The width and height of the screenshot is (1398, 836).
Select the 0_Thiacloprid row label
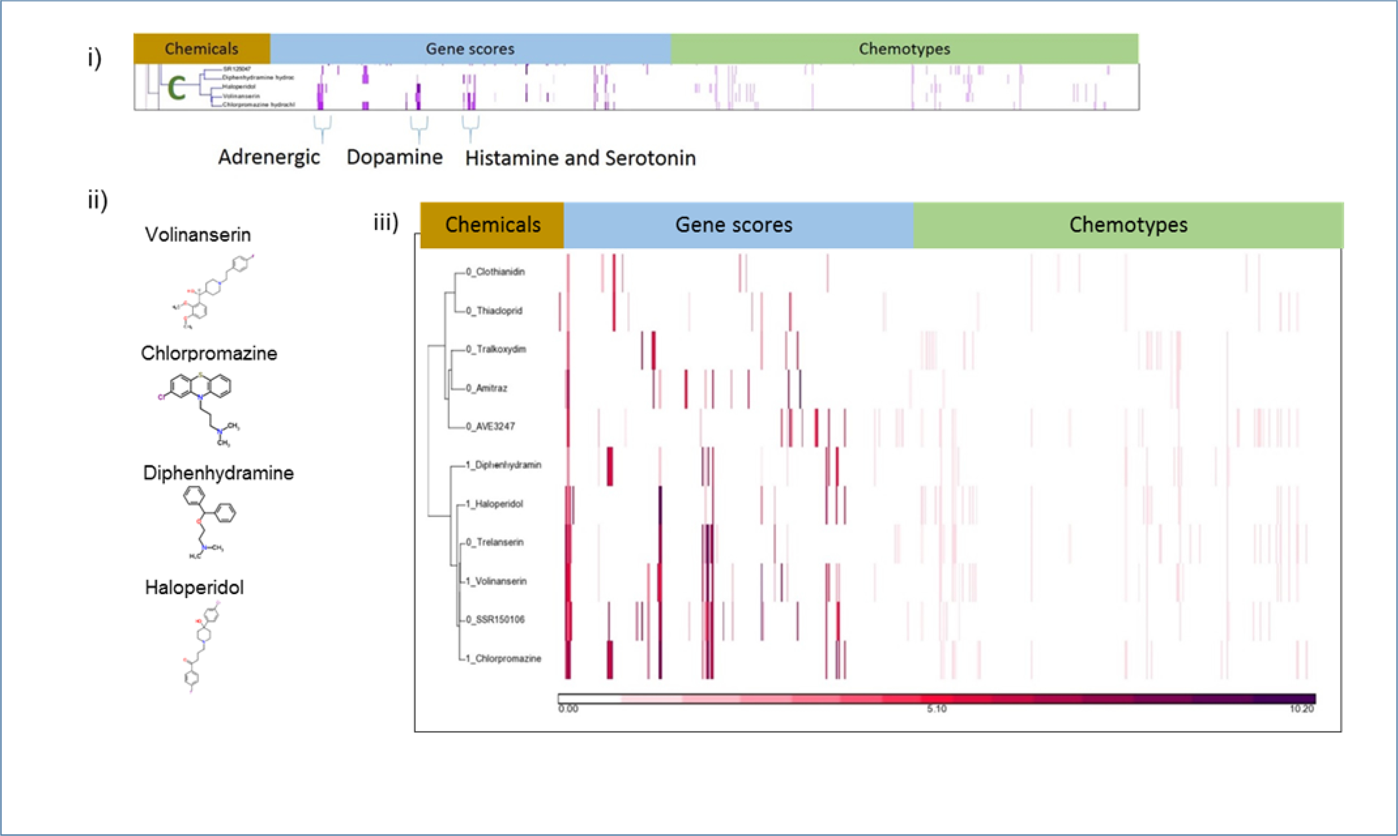pyautogui.click(x=494, y=311)
